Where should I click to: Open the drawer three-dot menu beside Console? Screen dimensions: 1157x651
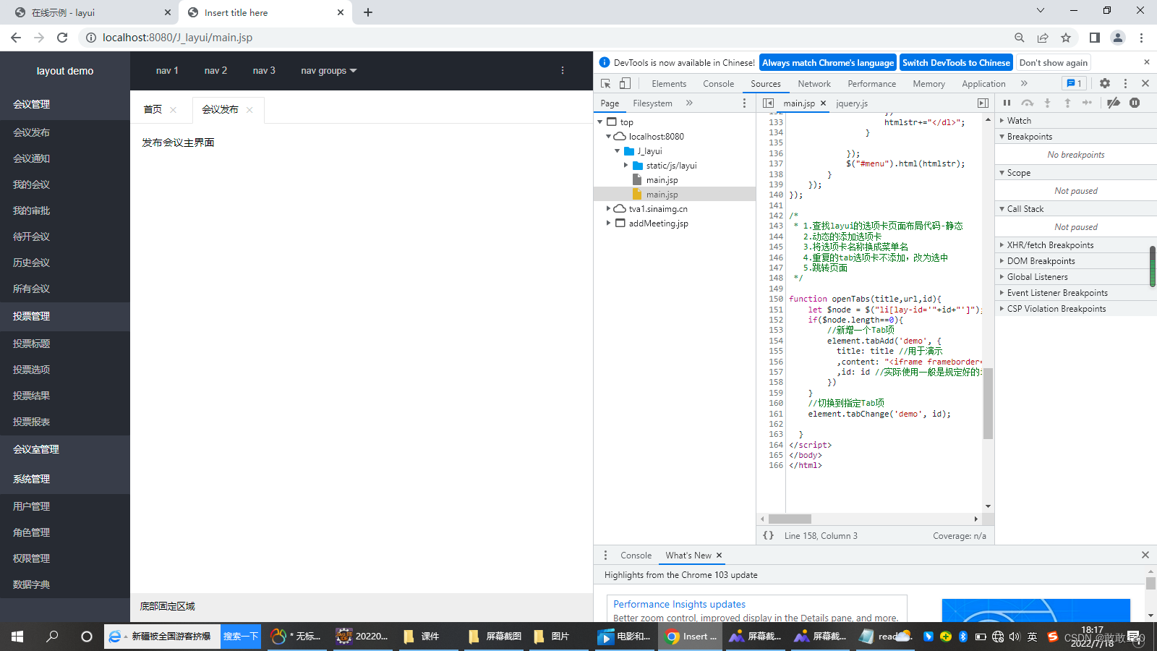[605, 555]
